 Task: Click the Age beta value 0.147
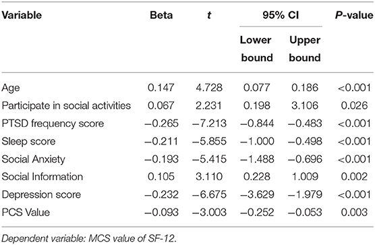coord(161,88)
